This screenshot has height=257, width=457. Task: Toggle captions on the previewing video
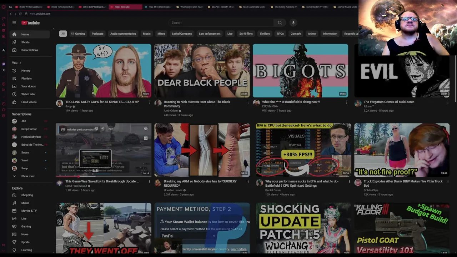[146, 138]
